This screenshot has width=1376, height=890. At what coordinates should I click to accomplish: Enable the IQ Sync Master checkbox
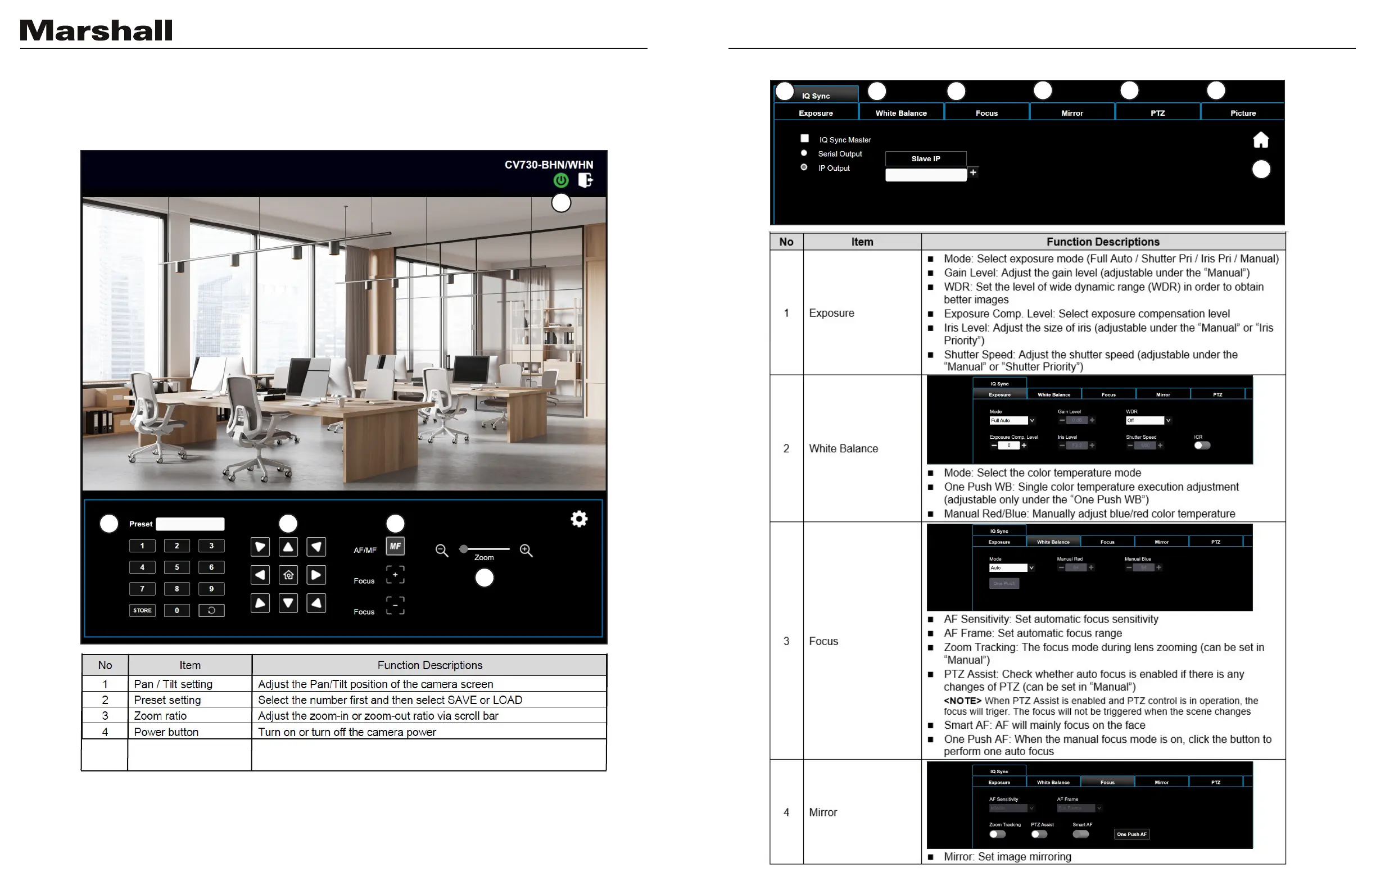(804, 139)
